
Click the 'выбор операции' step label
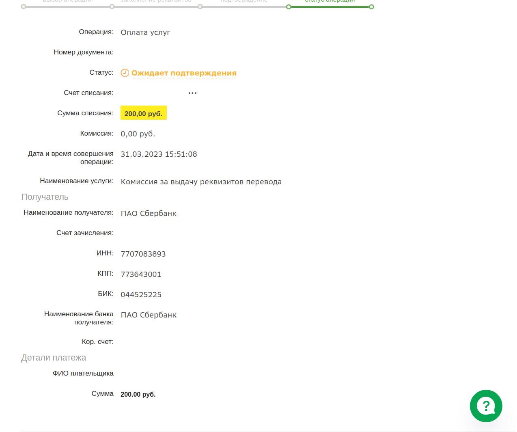(68, 1)
